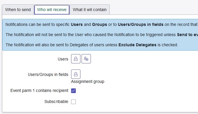Click the bold Exclude Delegates text

click(x=137, y=45)
